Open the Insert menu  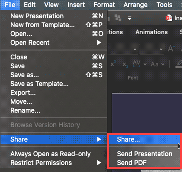click(x=76, y=5)
